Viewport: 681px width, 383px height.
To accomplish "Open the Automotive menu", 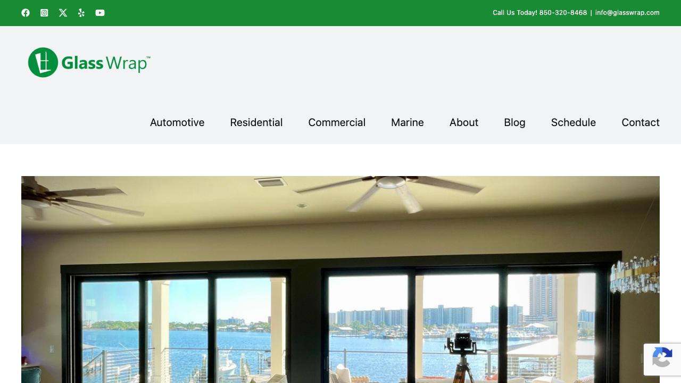I will [177, 122].
